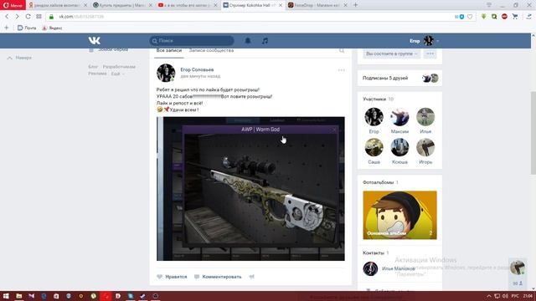Image resolution: width=536 pixels, height=301 pixels.
Task: Open Opera Меню button
Action: (x=13, y=5)
